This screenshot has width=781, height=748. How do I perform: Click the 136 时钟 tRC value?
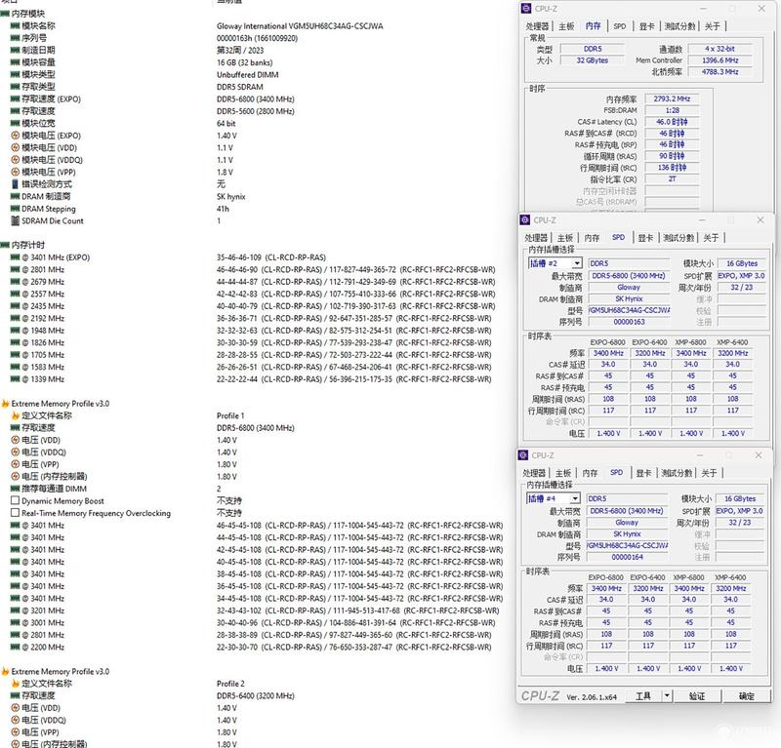pyautogui.click(x=672, y=167)
